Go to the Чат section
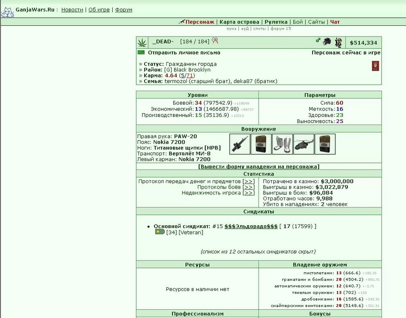 [x=335, y=22]
